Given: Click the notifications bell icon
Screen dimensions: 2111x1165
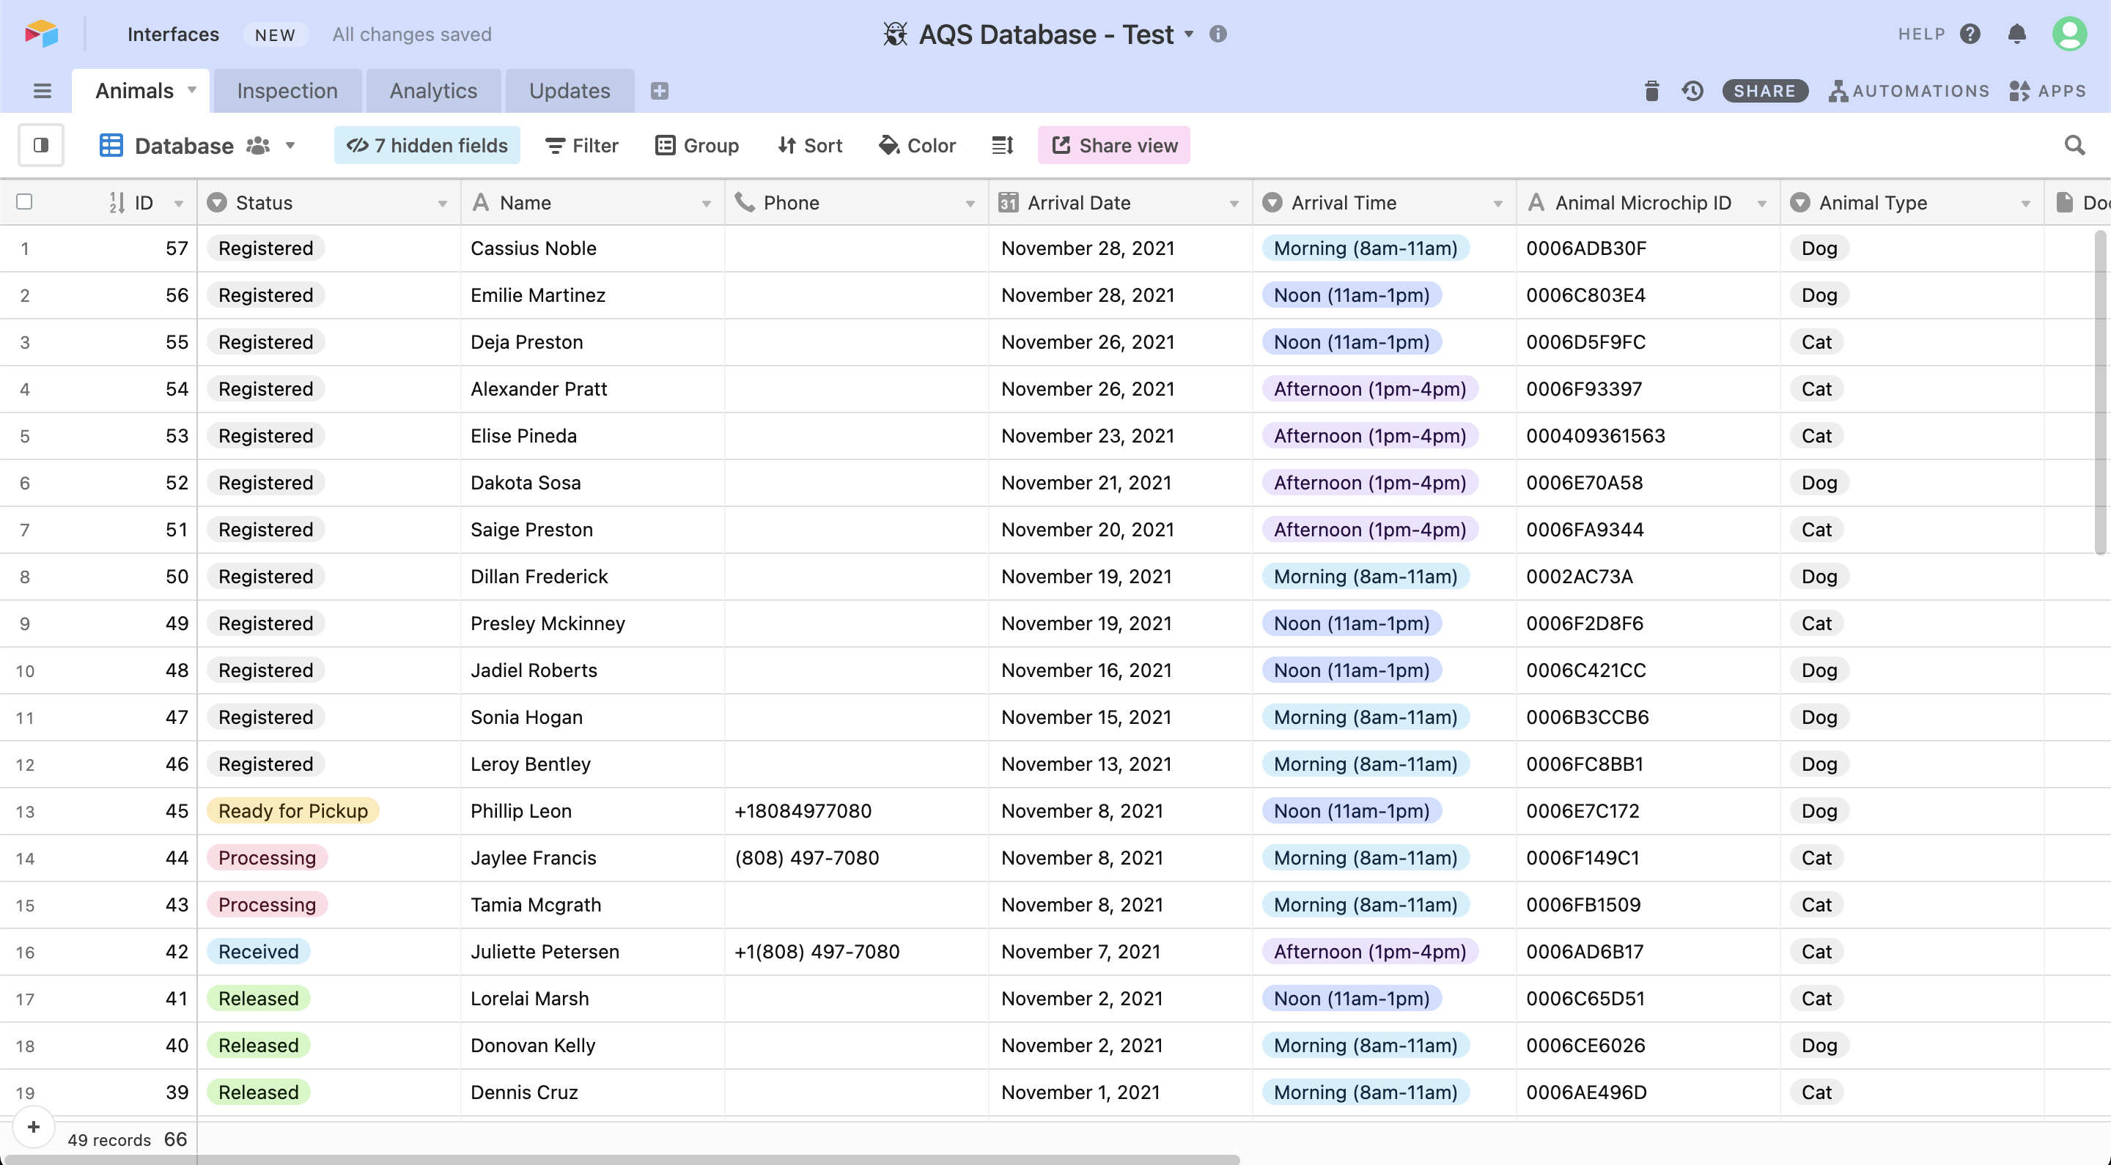Looking at the screenshot, I should coord(2016,34).
